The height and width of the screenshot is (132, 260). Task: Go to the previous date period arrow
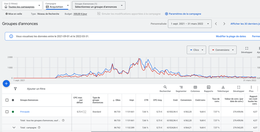pyautogui.click(x=216, y=24)
